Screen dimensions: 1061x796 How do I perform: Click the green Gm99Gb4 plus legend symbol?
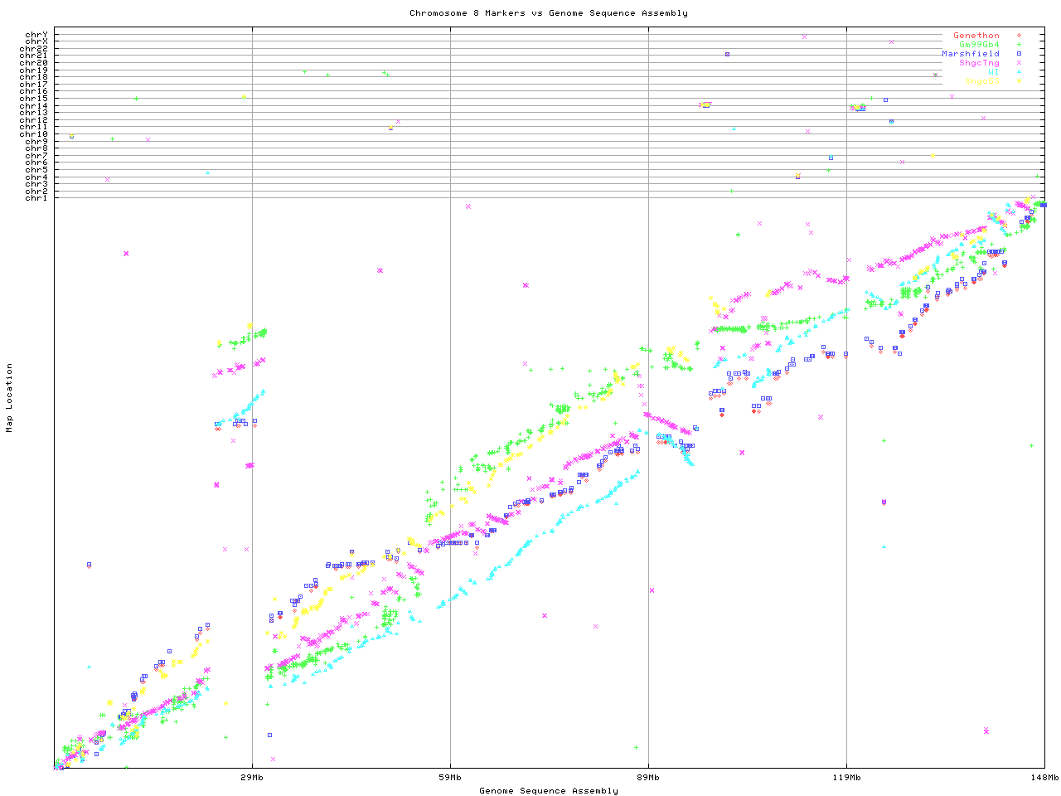click(1019, 45)
